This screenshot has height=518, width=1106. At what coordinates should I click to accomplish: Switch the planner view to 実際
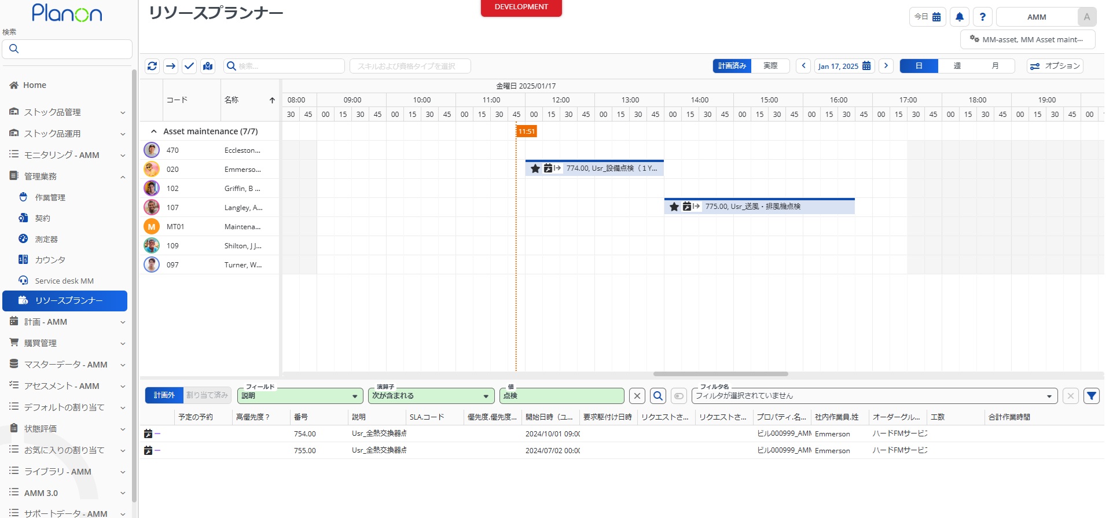pos(770,66)
